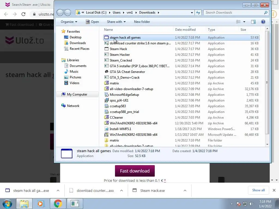Image resolution: width=279 pixels, height=209 pixels.
Task: Click the file list vertical scrollbar thumb
Action: 267,82
